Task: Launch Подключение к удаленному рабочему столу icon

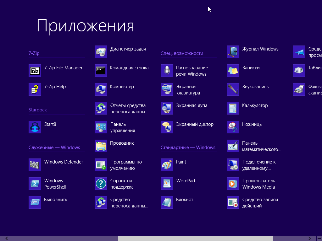Action: pos(233,165)
